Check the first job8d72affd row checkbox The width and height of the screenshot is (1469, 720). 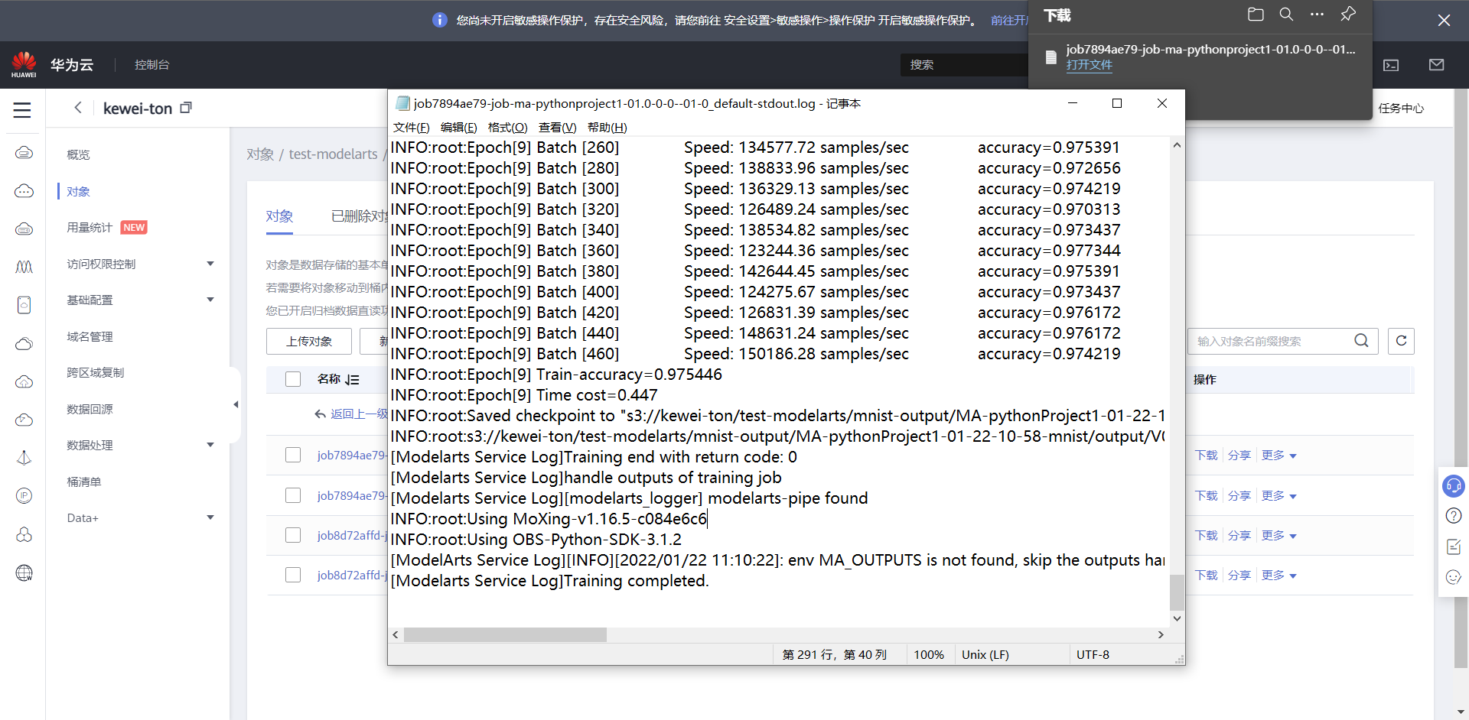pyautogui.click(x=293, y=535)
